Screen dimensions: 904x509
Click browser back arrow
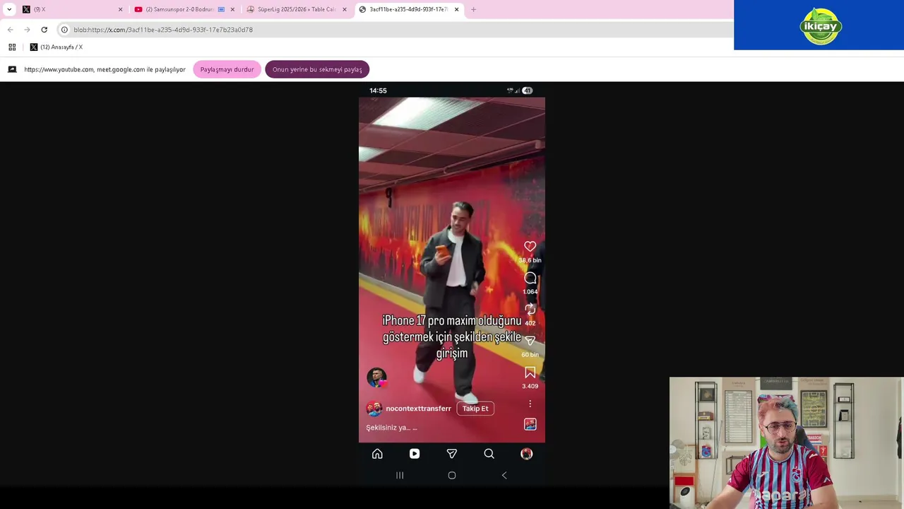[x=10, y=30]
